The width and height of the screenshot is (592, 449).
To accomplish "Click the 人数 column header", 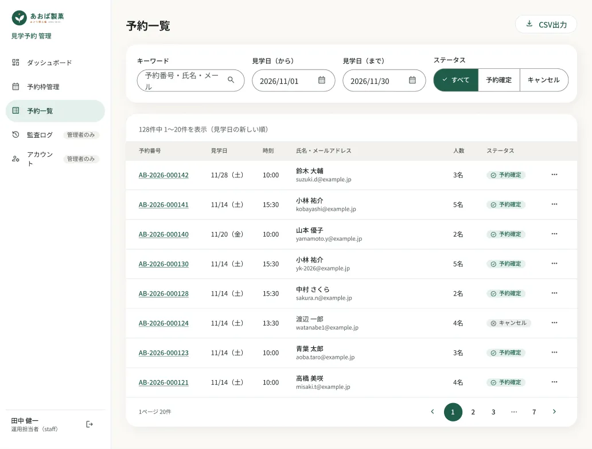I will tap(459, 150).
